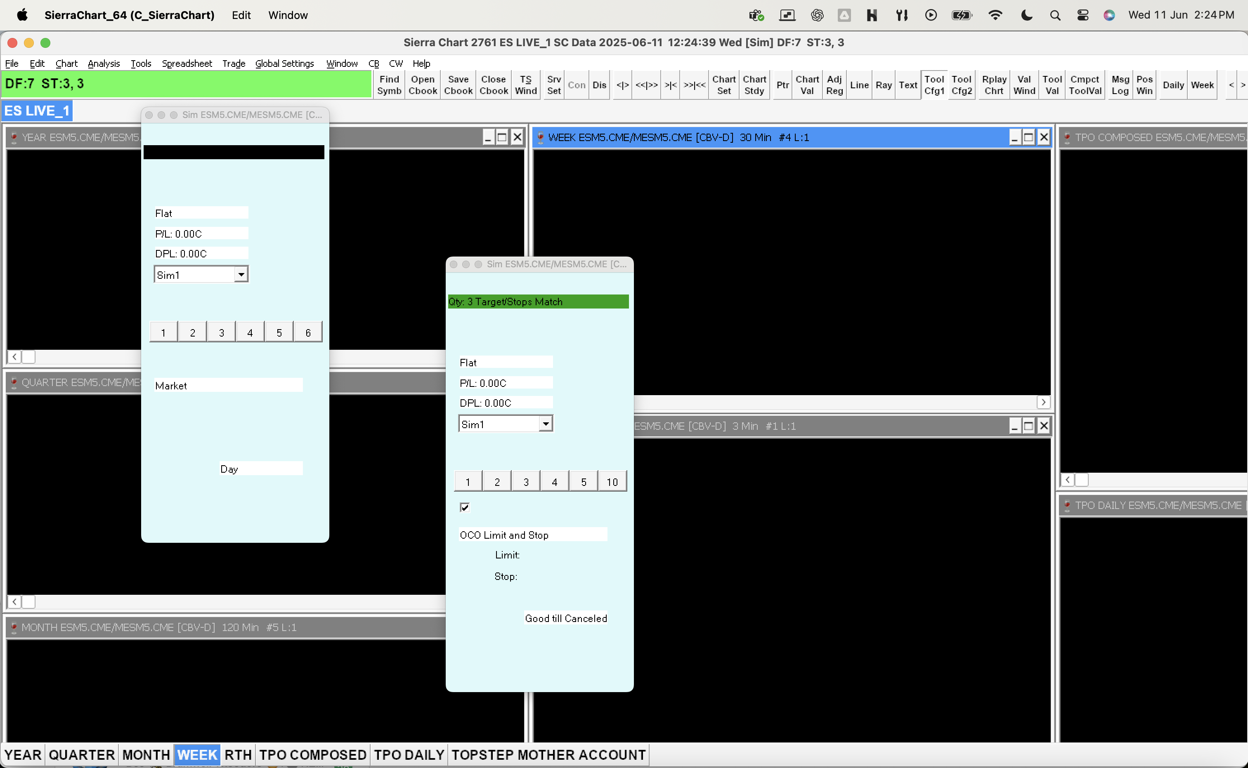Click WEEK chart scrollbar right arrow
Viewport: 1248px width, 768px height.
coord(1043,402)
